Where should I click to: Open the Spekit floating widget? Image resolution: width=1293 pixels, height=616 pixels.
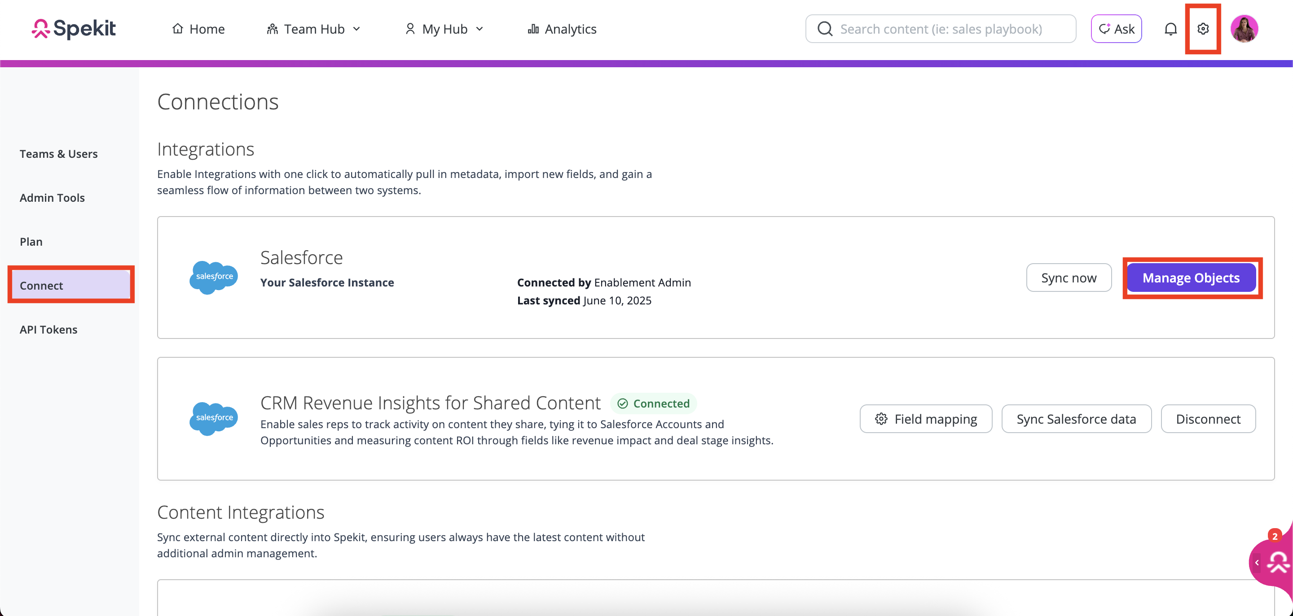[1278, 562]
